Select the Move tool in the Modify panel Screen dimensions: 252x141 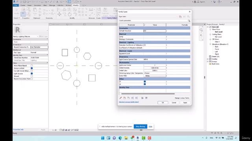pos(59,14)
